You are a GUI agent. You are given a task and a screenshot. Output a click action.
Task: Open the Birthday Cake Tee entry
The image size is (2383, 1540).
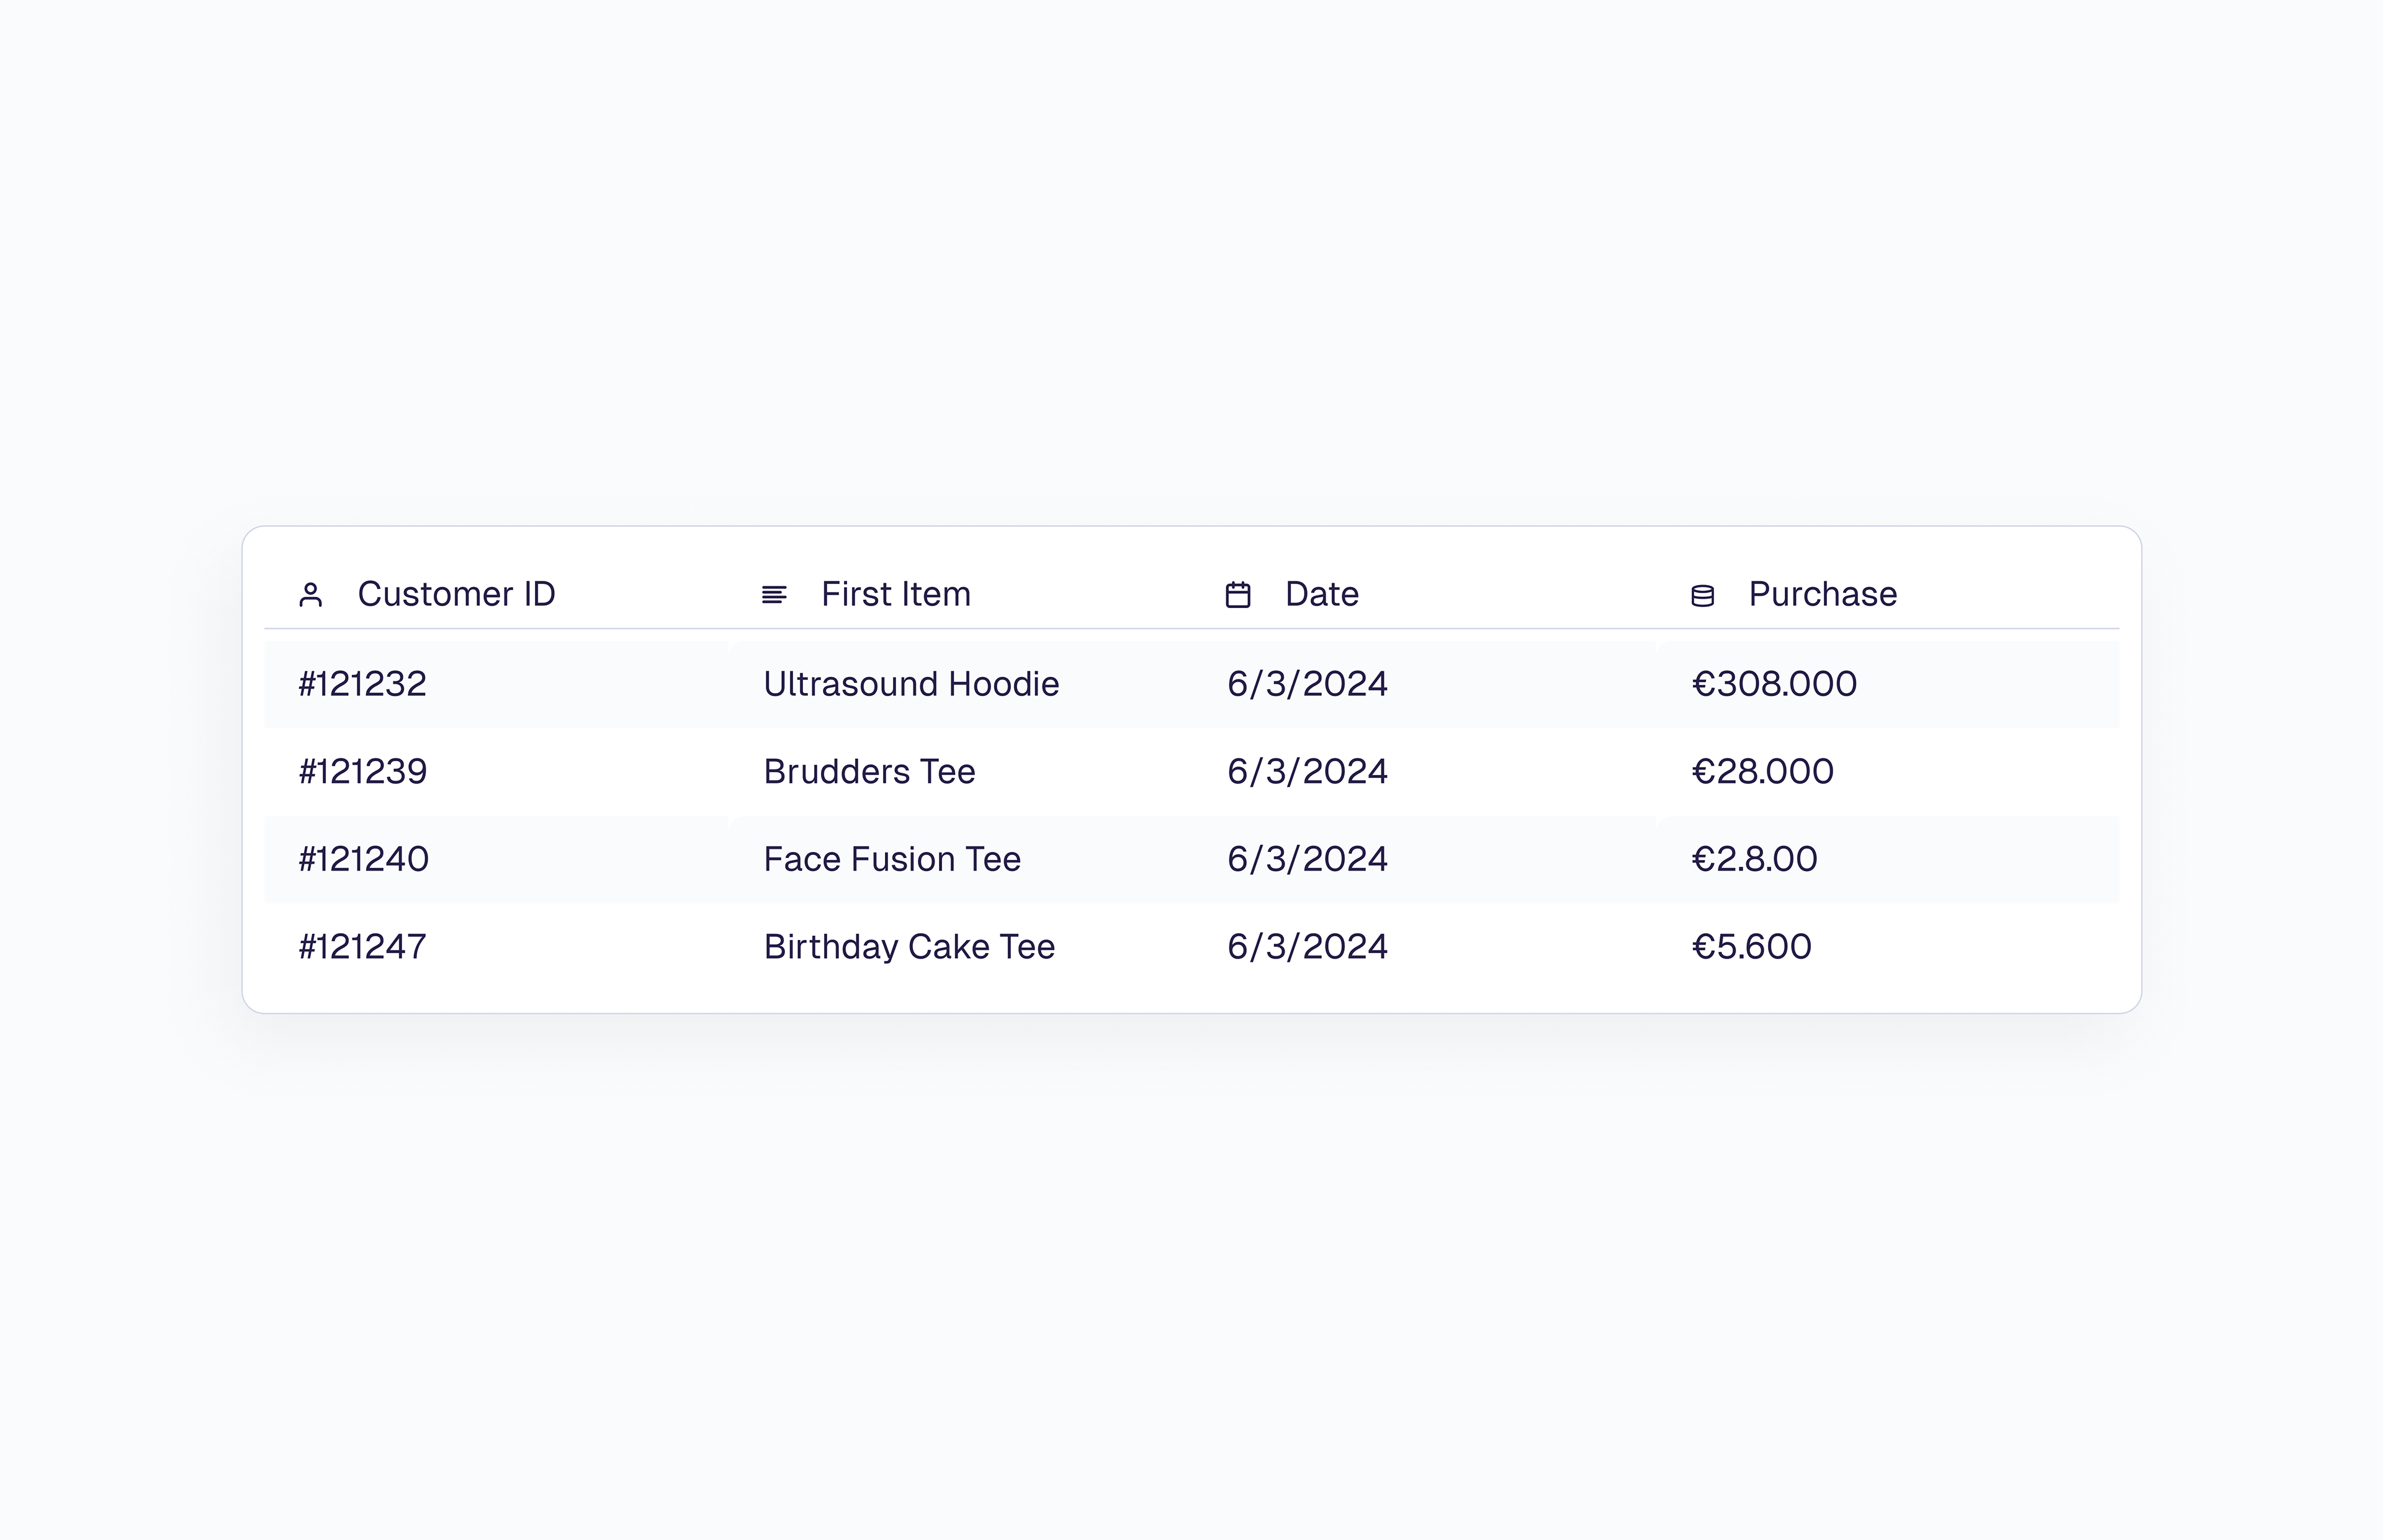click(909, 947)
